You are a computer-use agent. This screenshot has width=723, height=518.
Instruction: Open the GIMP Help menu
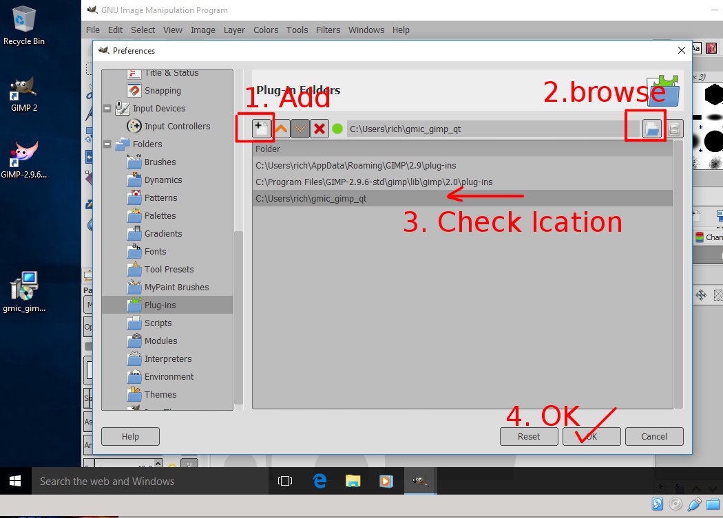point(401,30)
